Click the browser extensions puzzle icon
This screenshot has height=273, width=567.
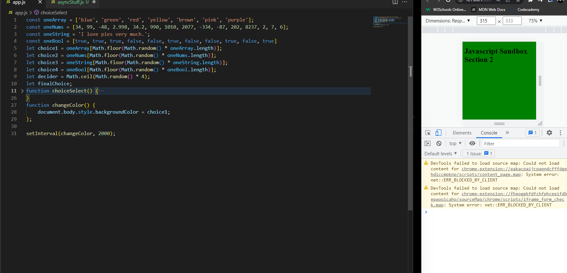(x=531, y=1)
